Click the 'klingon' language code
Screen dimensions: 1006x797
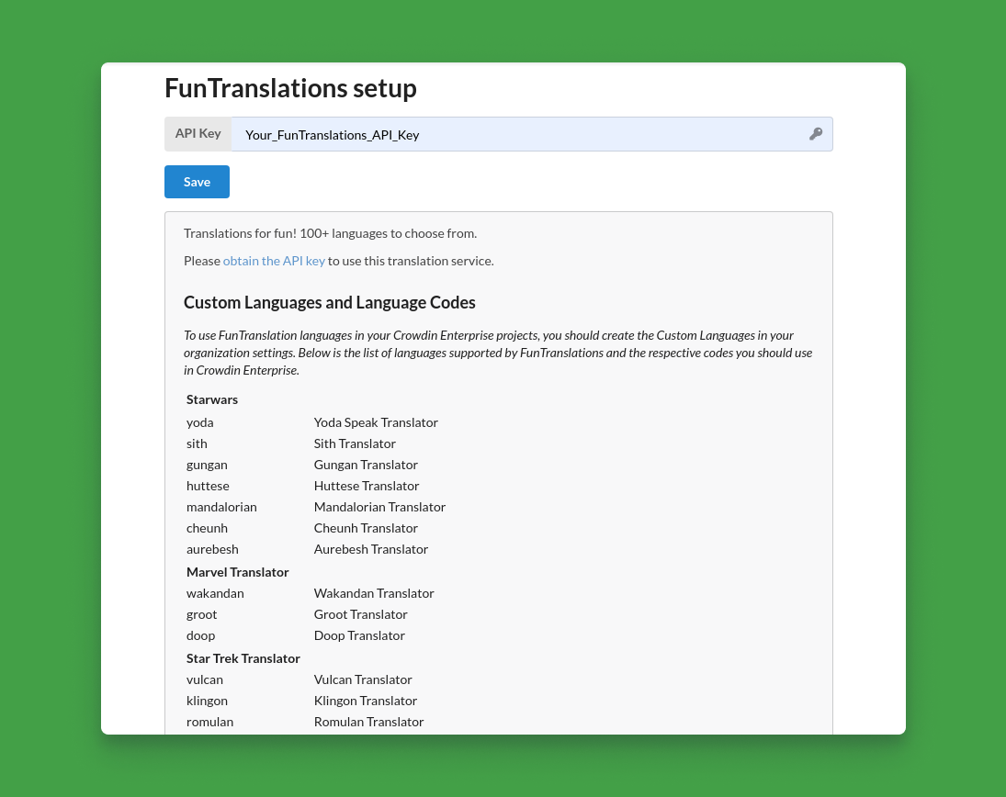[x=207, y=701]
